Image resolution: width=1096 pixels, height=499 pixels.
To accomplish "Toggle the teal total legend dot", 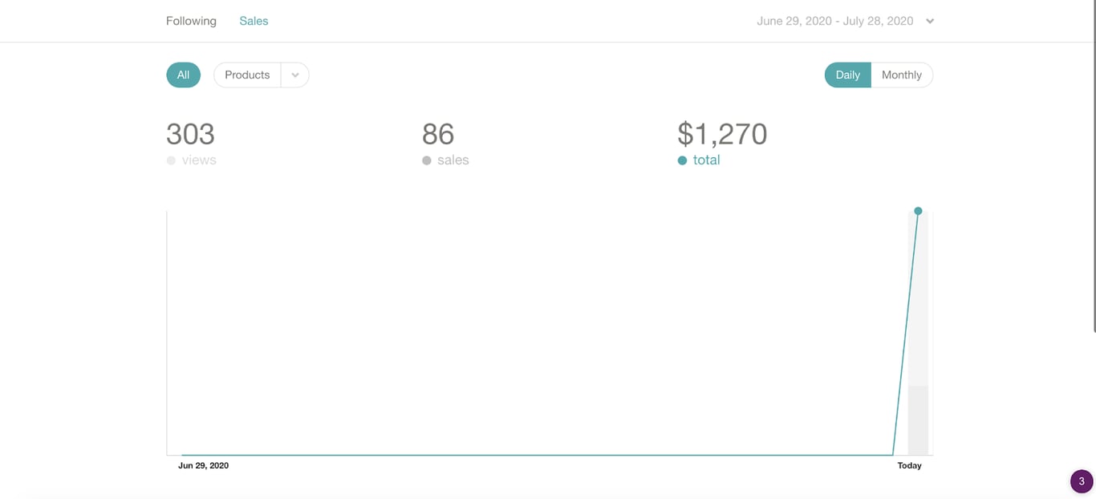I will coord(682,160).
